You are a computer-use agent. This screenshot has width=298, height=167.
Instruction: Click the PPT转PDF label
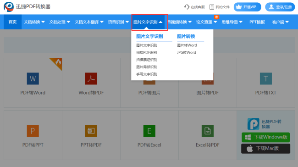(91, 145)
